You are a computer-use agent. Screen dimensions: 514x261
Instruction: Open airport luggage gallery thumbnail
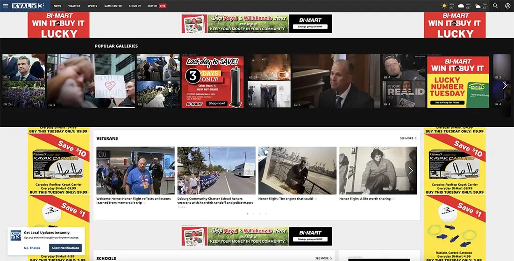pyautogui.click(x=158, y=67)
